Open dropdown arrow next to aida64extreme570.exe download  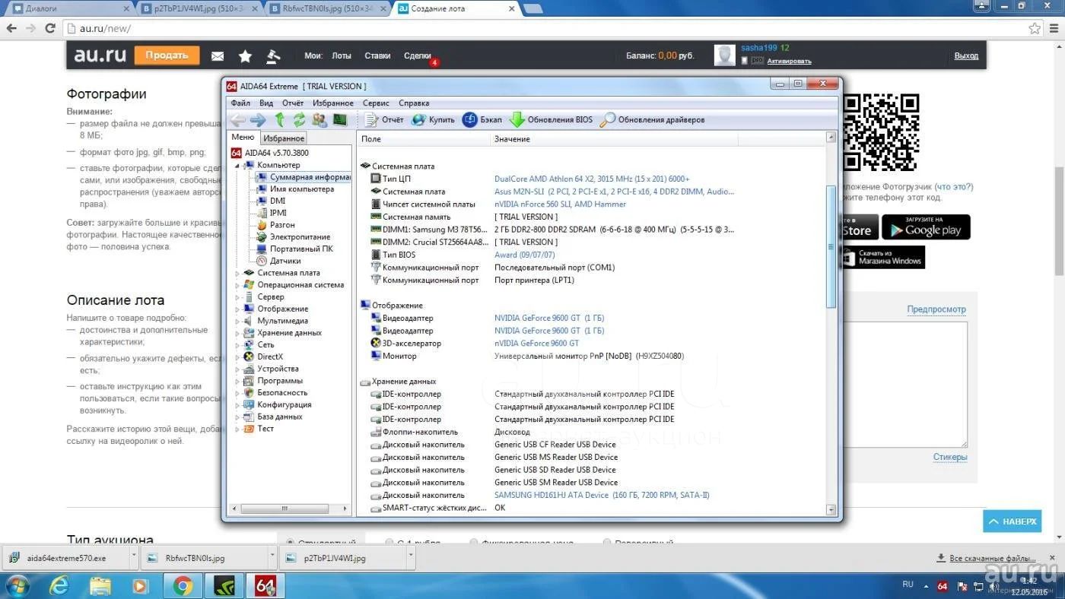tap(134, 557)
